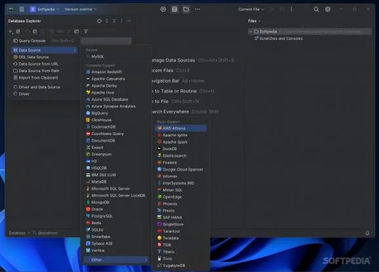
Task: Click the three-dots more icon in top toolbar
Action: (197, 9)
